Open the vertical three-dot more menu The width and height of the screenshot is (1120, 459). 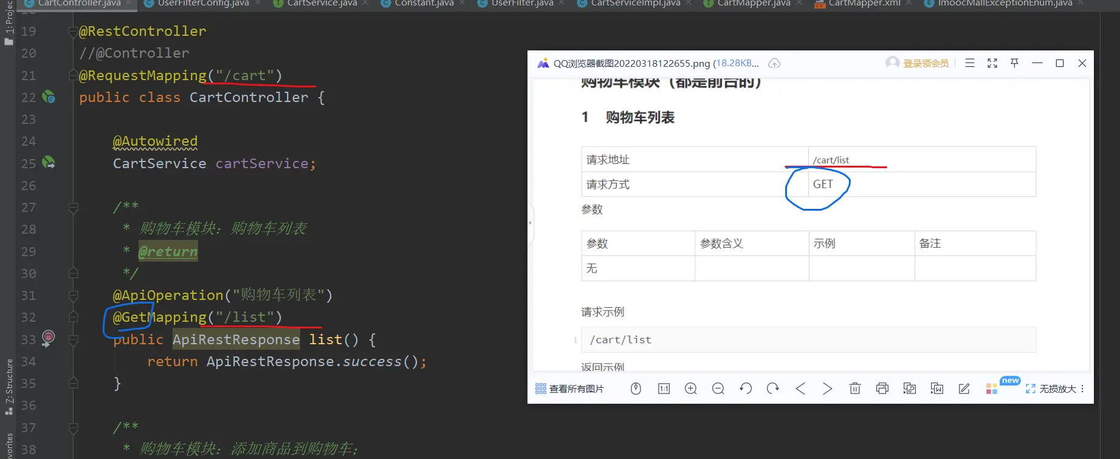[1082, 389]
